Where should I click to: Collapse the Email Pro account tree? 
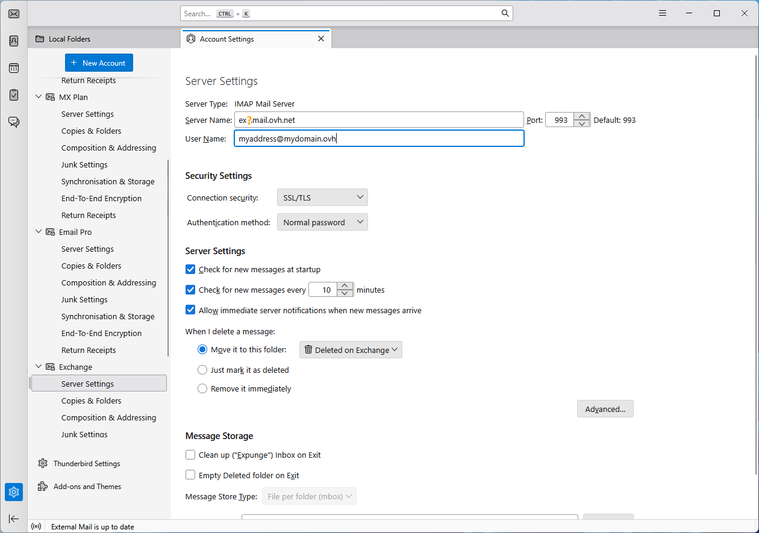coord(39,232)
